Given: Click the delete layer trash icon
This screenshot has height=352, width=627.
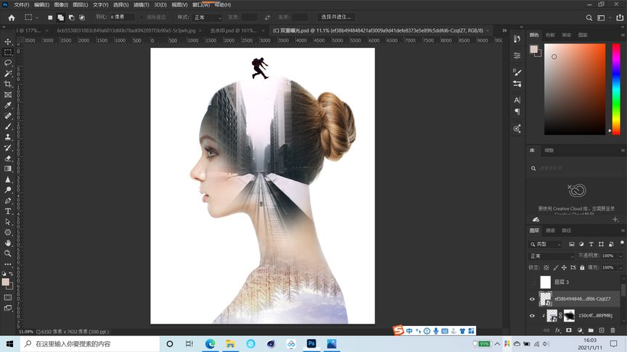Looking at the screenshot, I should tap(614, 330).
